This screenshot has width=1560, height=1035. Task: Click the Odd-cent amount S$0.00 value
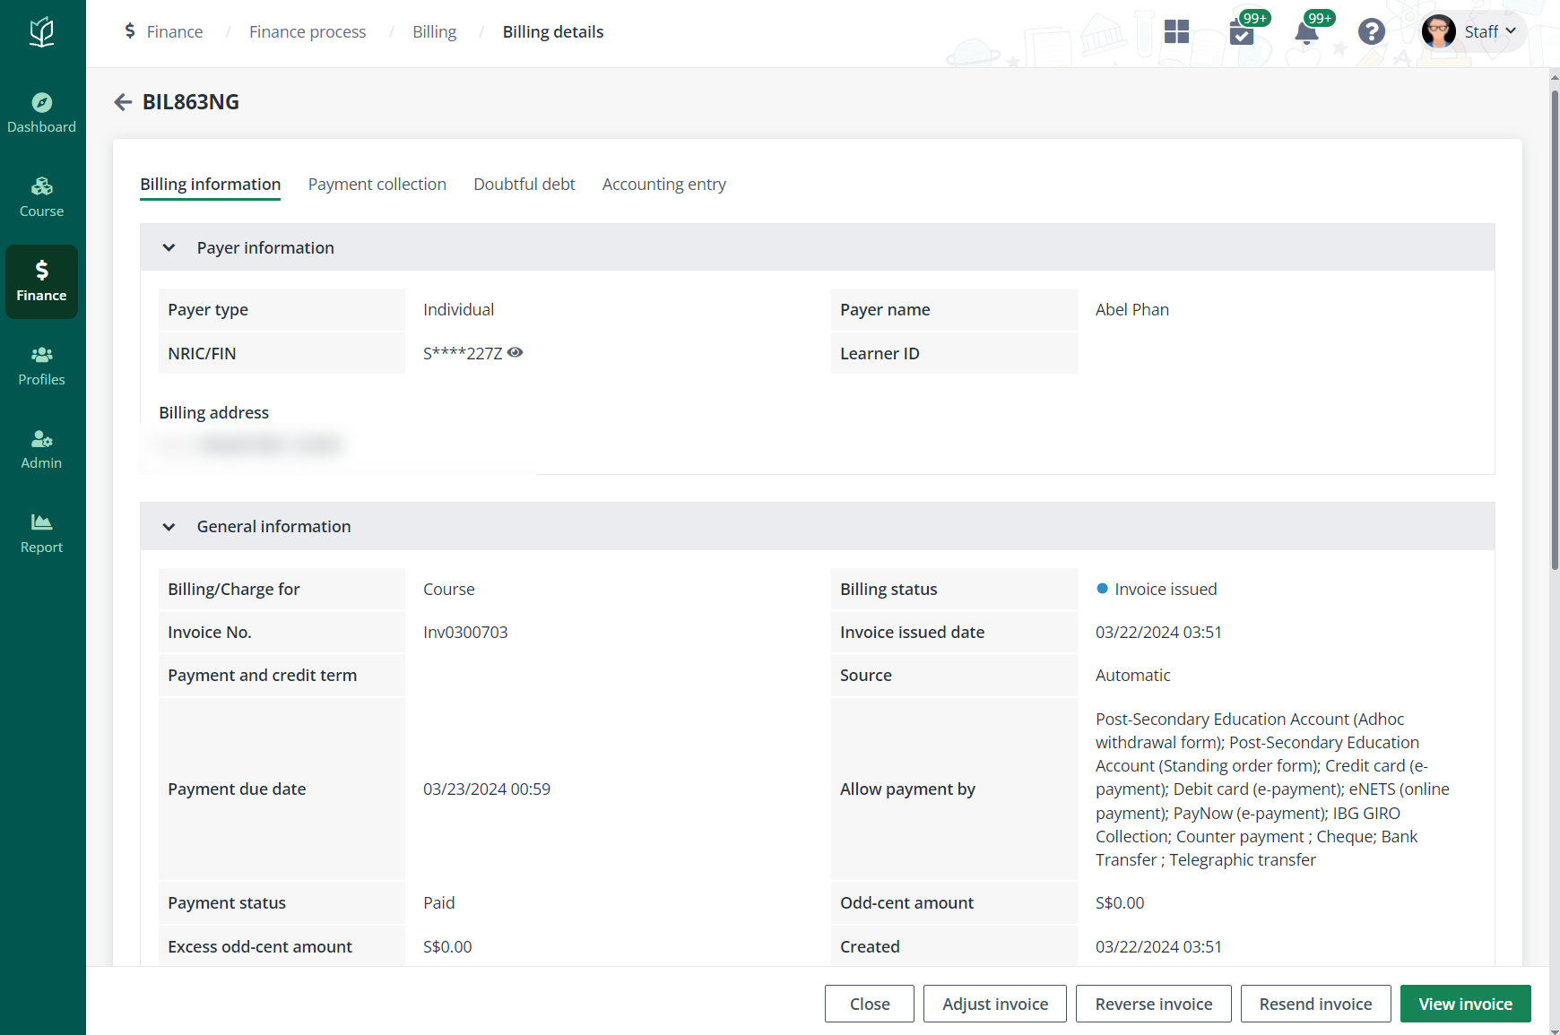point(1120,903)
